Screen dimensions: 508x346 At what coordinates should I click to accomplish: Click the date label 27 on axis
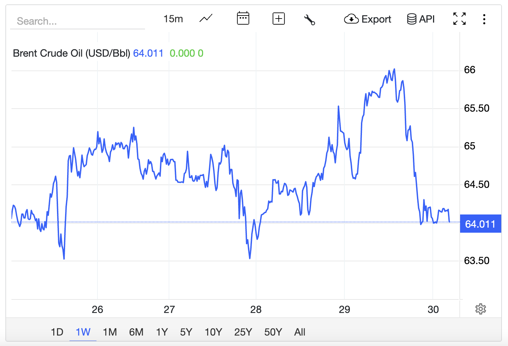click(169, 310)
